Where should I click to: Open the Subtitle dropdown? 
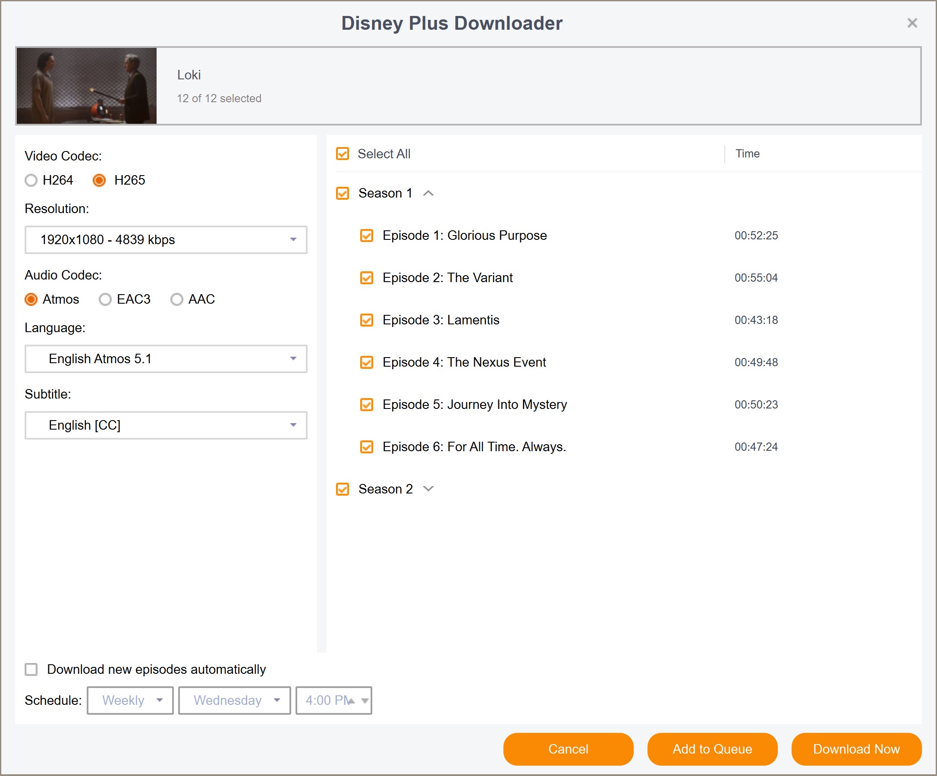(166, 425)
